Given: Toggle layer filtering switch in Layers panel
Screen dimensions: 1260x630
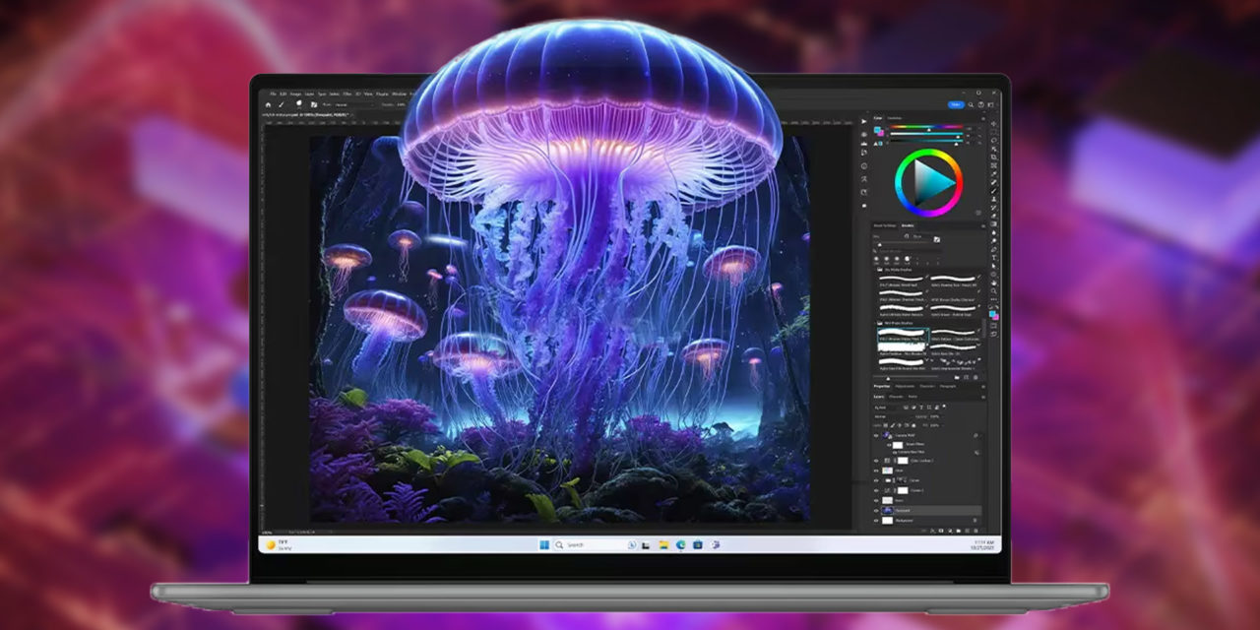Looking at the screenshot, I should (944, 407).
